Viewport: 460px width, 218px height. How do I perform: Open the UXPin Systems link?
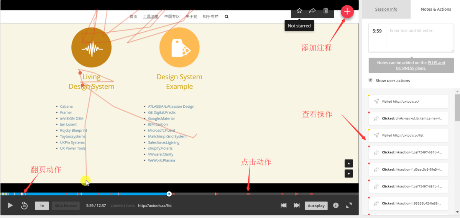(72, 142)
